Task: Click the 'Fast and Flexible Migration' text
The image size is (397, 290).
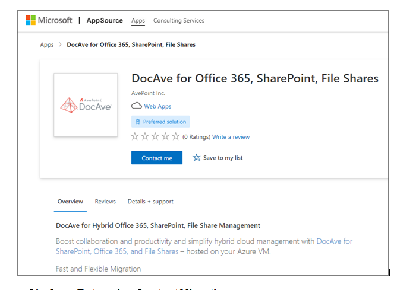Action: (x=98, y=269)
